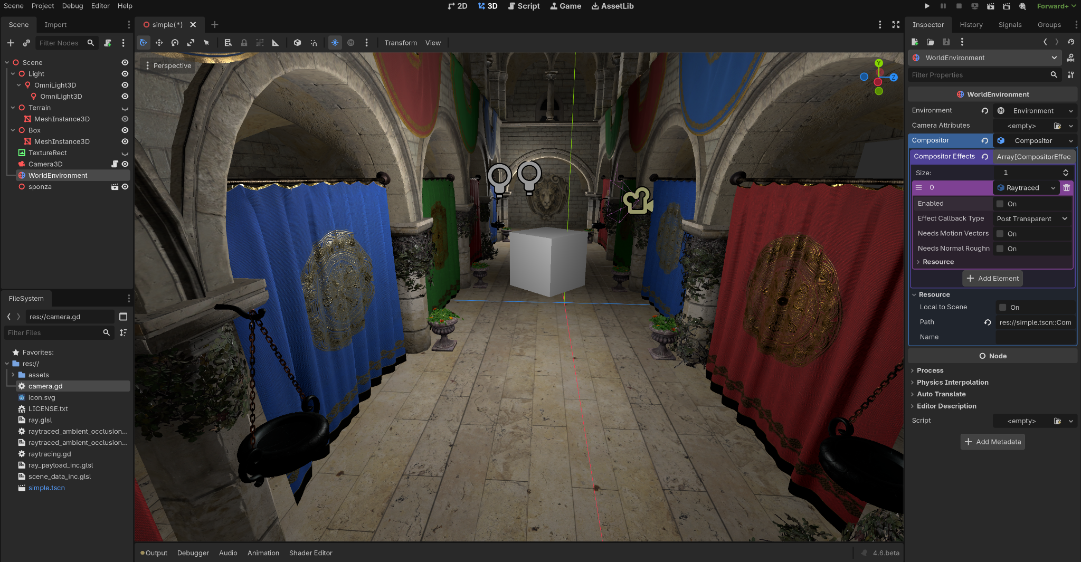Save resource disk icon in Inspector

tap(946, 42)
